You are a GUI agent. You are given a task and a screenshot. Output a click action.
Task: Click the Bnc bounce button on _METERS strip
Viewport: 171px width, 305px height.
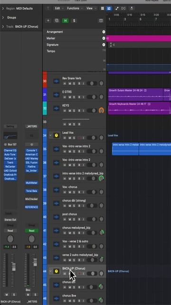coord(28,290)
